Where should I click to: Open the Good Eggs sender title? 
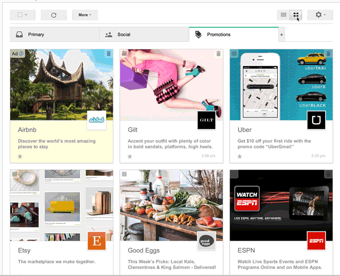143,250
